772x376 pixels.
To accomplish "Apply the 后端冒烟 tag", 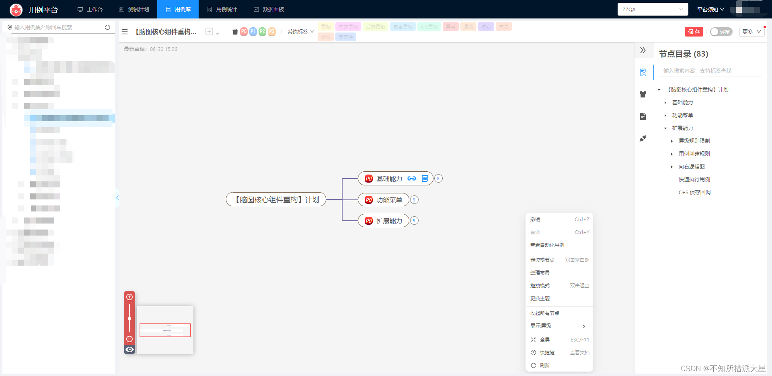I will click(x=376, y=27).
